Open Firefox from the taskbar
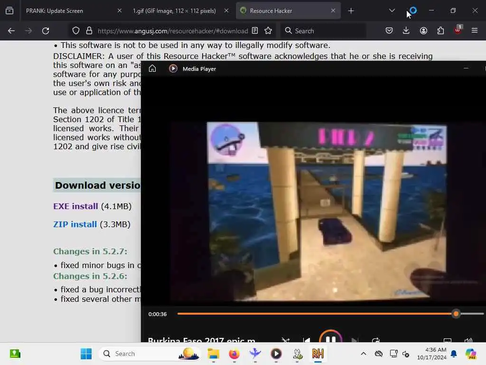Viewport: 486px width, 365px height. pyautogui.click(x=234, y=354)
